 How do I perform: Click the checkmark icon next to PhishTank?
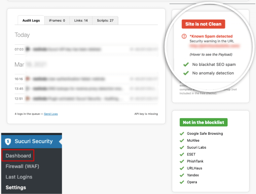182,161
